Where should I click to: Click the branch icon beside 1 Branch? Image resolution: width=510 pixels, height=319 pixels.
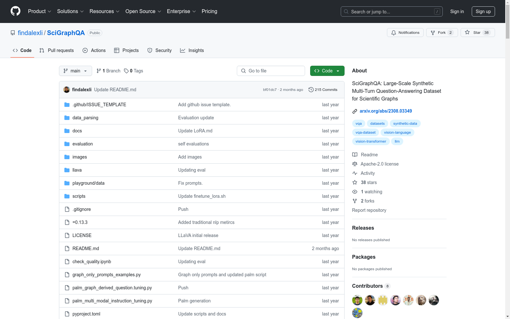click(99, 71)
